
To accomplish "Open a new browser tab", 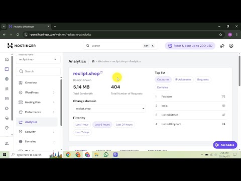I will 55,26.
